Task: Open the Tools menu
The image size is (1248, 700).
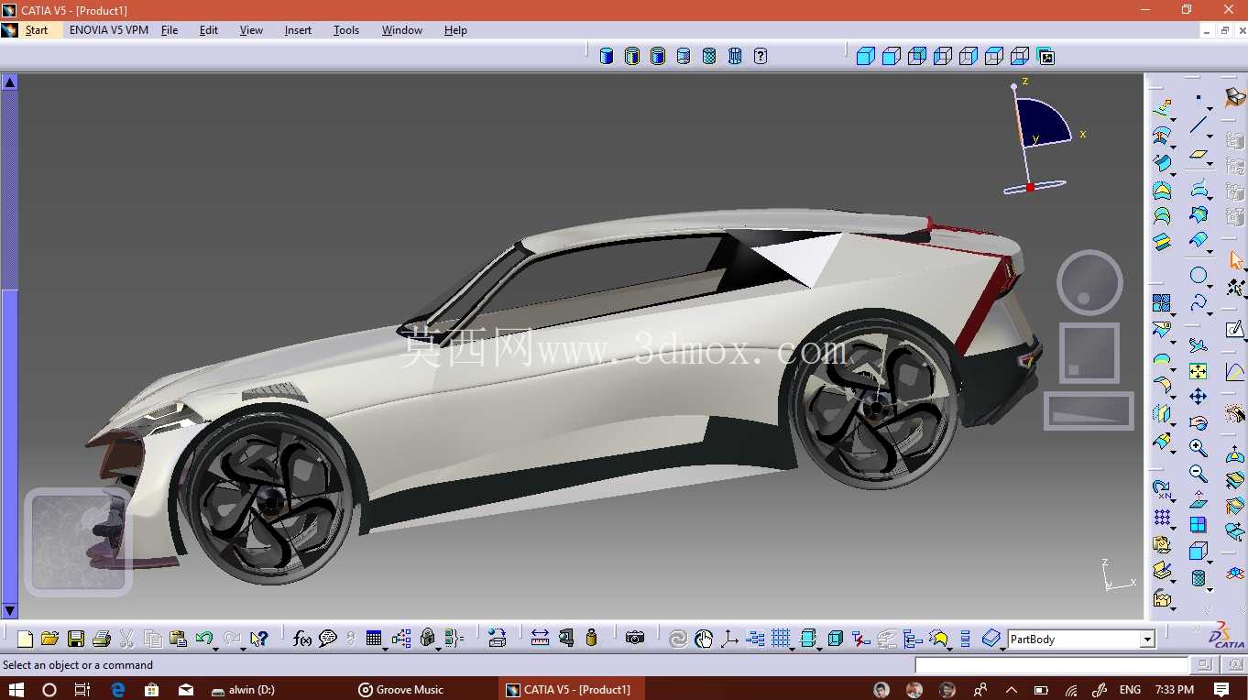Action: coord(346,30)
